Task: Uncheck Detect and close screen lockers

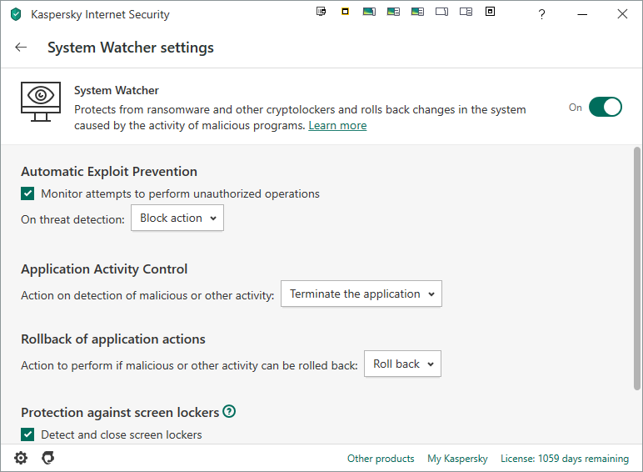Action: (27, 434)
